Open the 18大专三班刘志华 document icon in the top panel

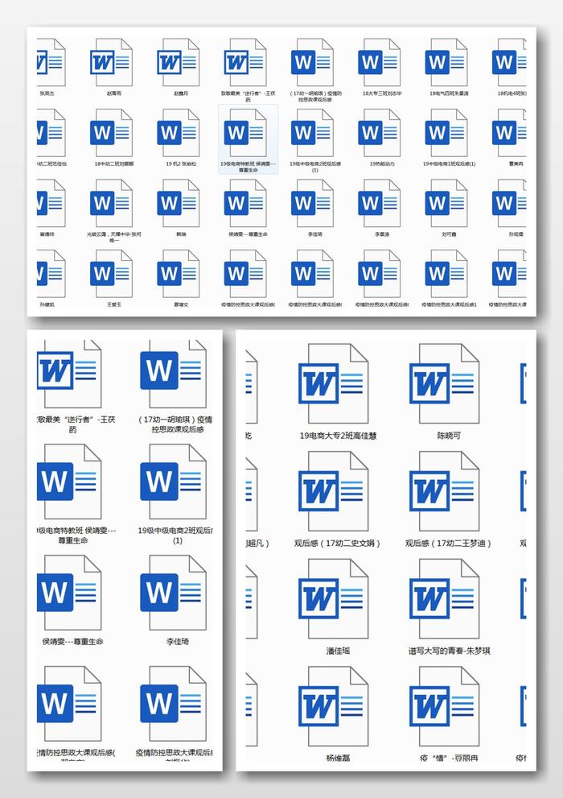pyautogui.click(x=380, y=63)
